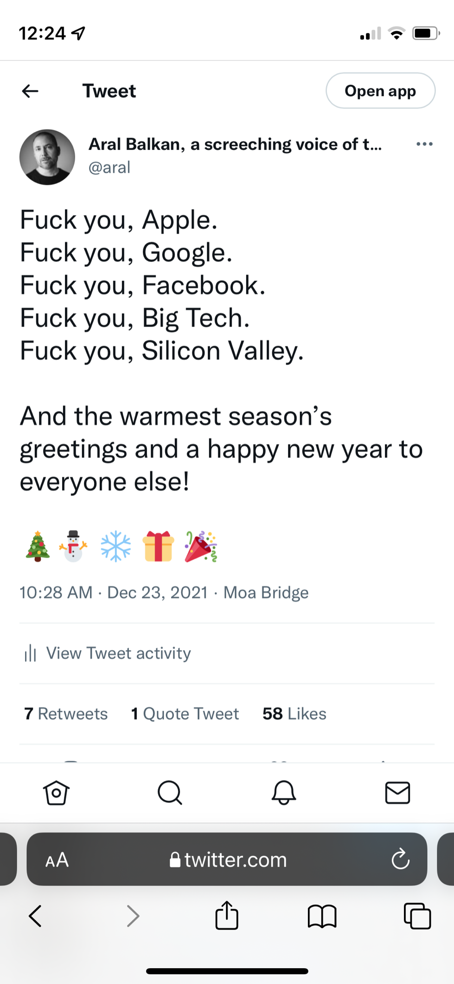Show all open Safari tabs
The height and width of the screenshot is (984, 454).
click(x=417, y=916)
